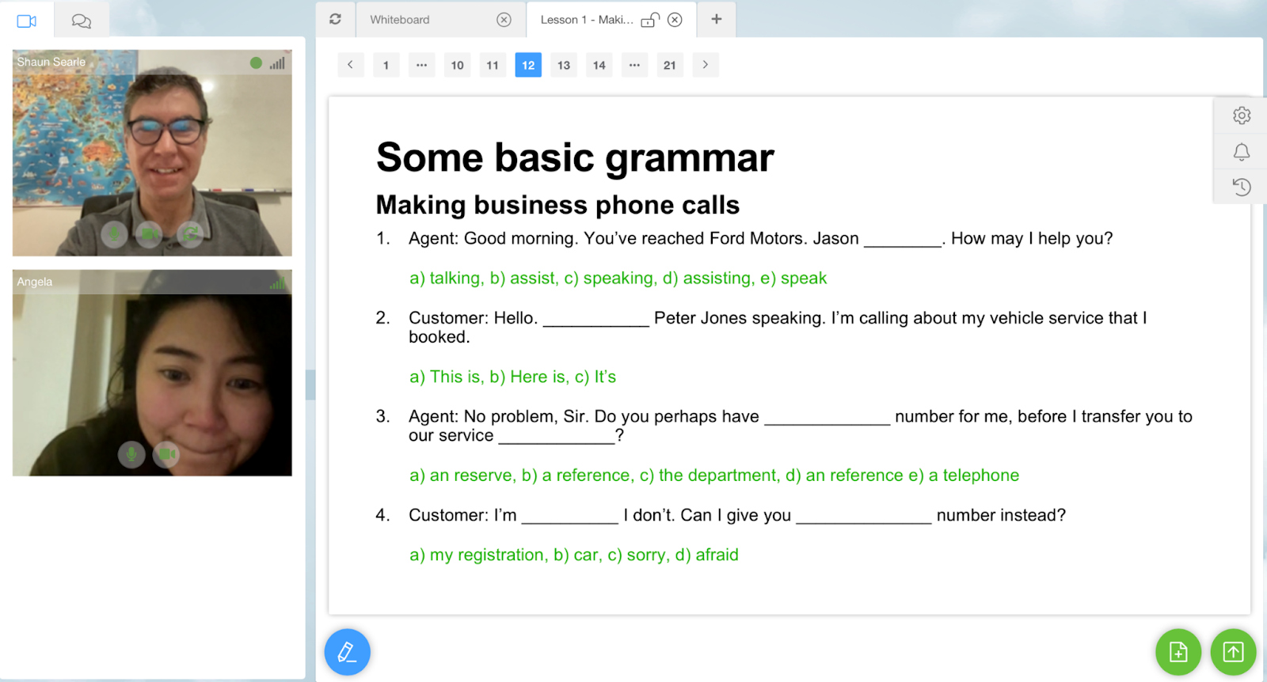Select the blue pencil drawing tool
The width and height of the screenshot is (1267, 682).
click(347, 652)
